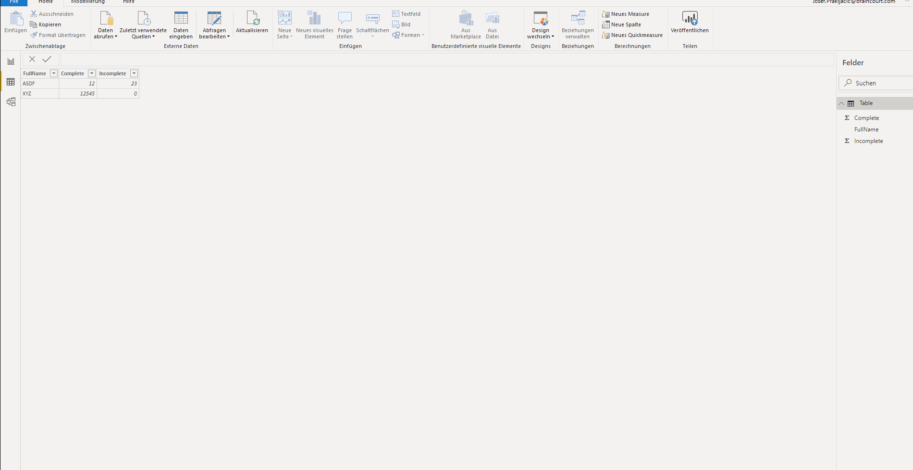
Task: Open the Formen dropdown
Action: click(x=408, y=35)
